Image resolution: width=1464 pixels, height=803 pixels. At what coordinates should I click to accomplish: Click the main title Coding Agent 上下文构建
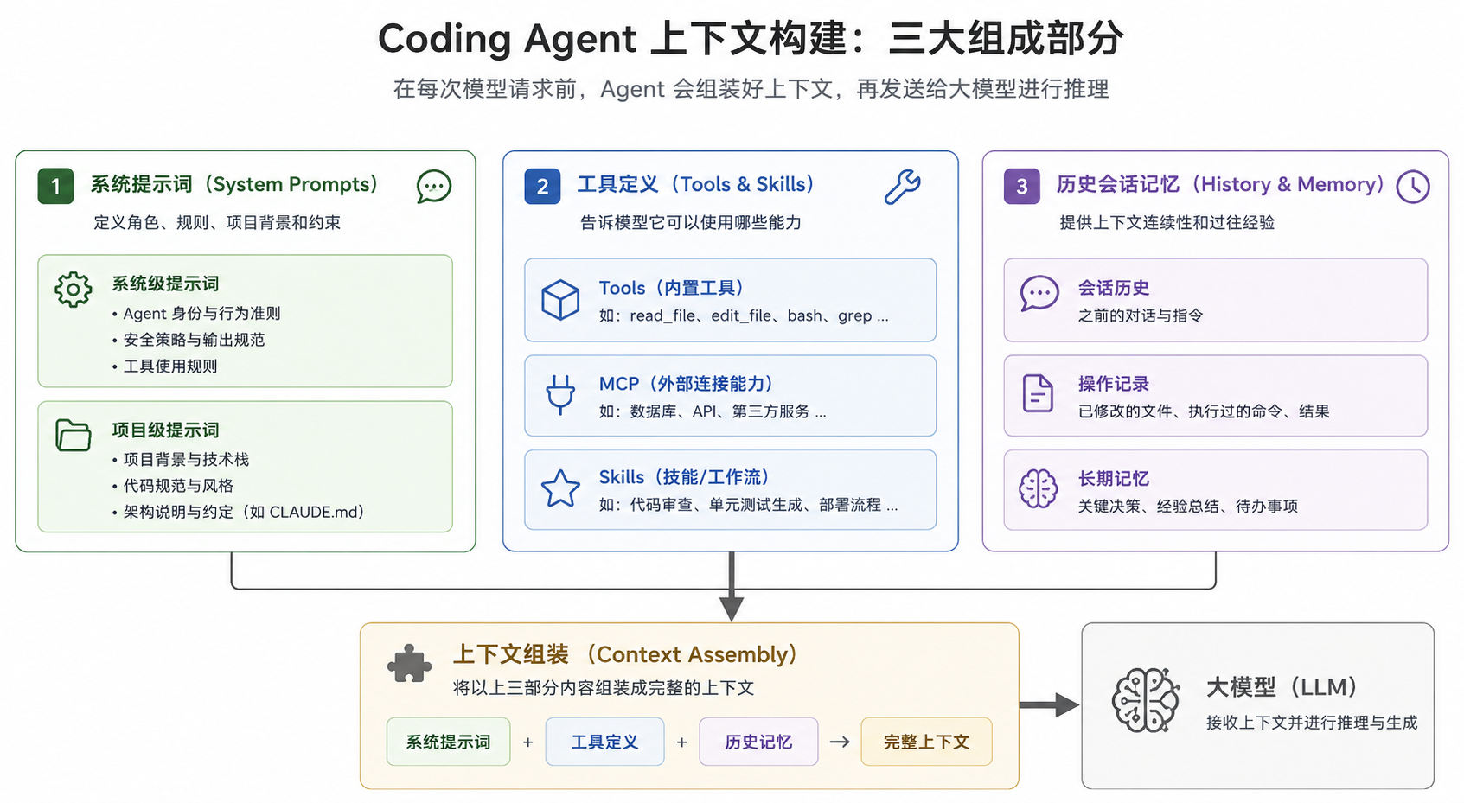751,38
